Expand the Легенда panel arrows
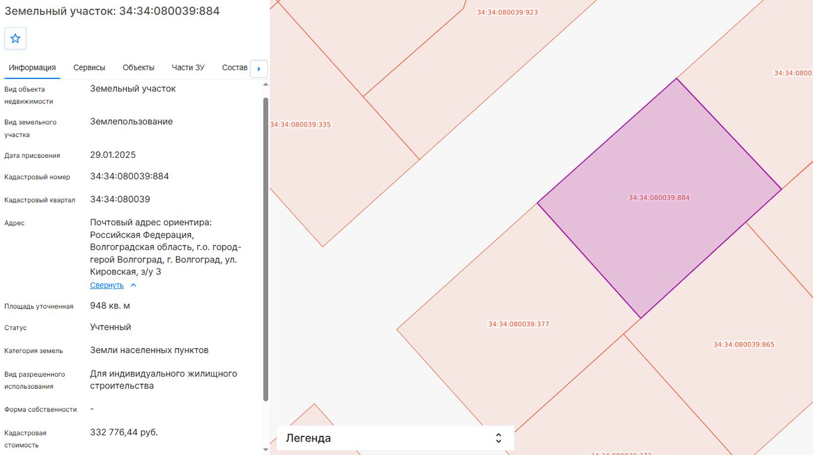This screenshot has width=813, height=455. (x=498, y=438)
